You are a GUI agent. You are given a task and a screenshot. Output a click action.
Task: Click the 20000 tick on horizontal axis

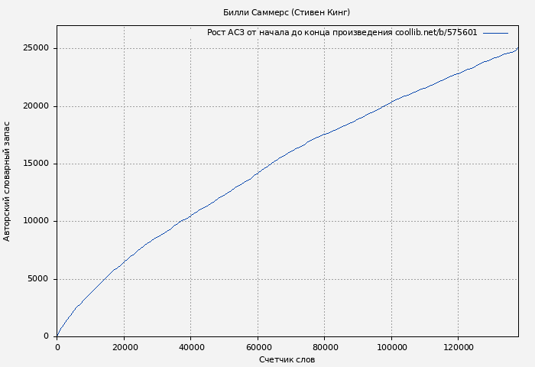124,347
